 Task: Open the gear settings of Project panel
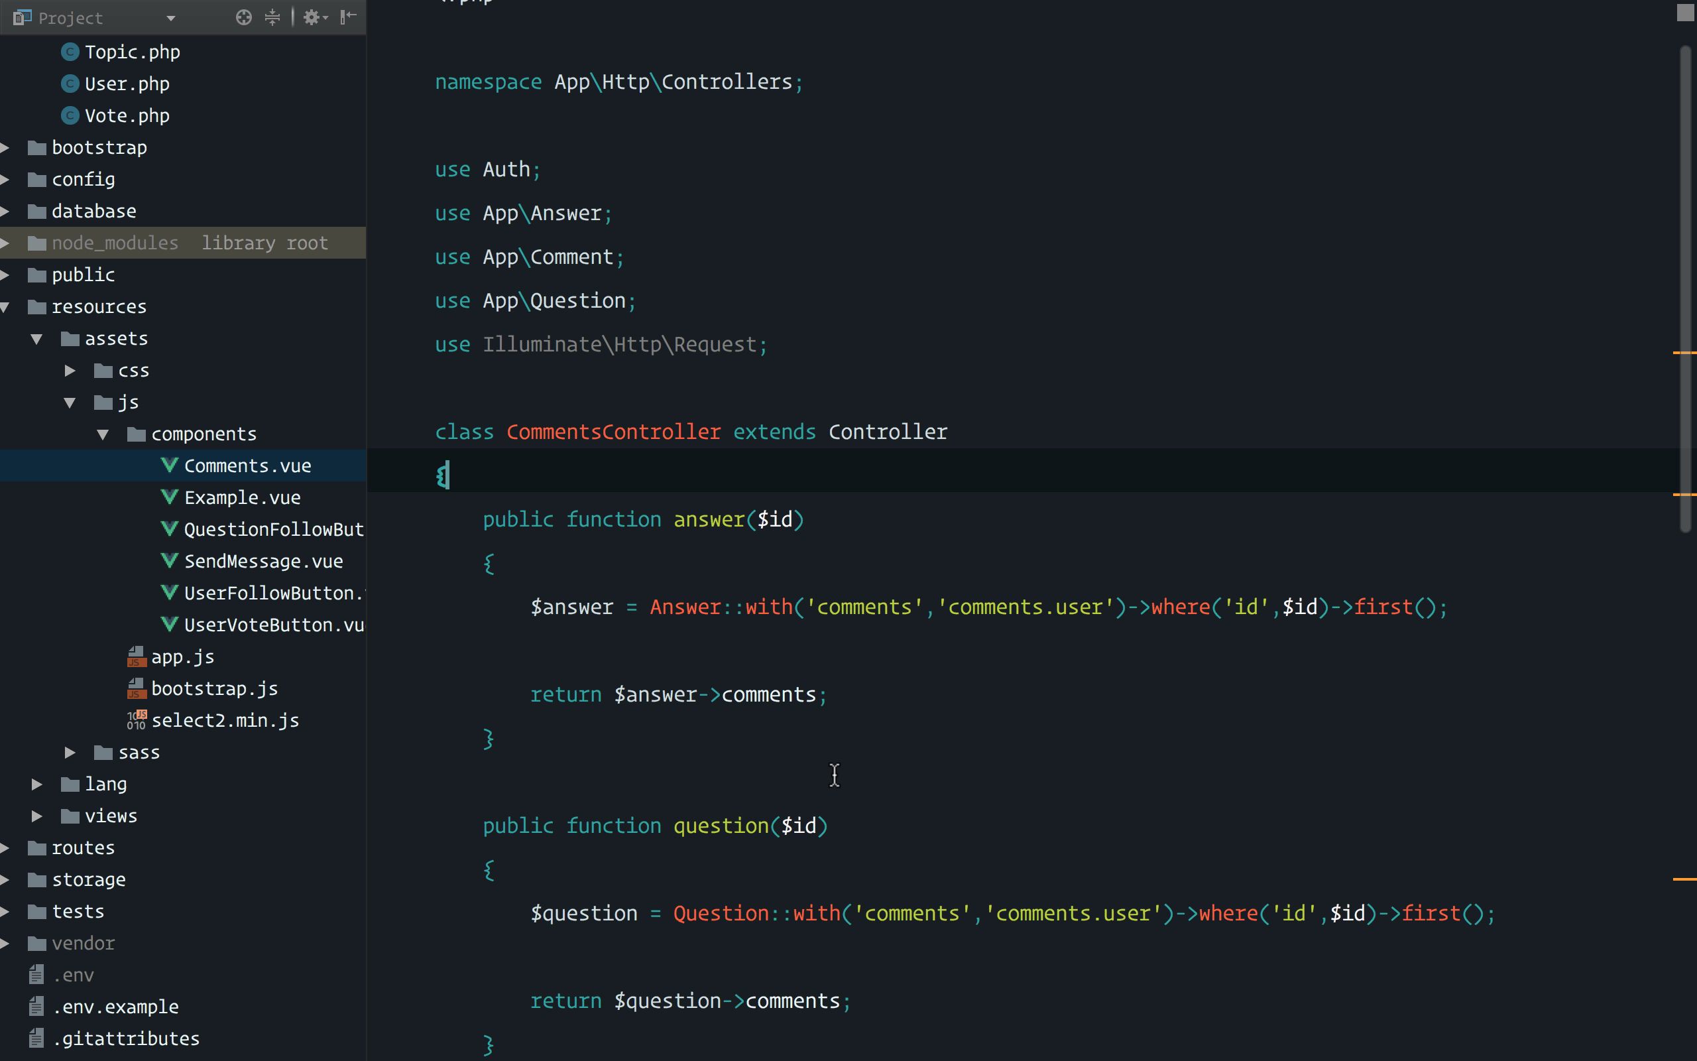tap(314, 17)
